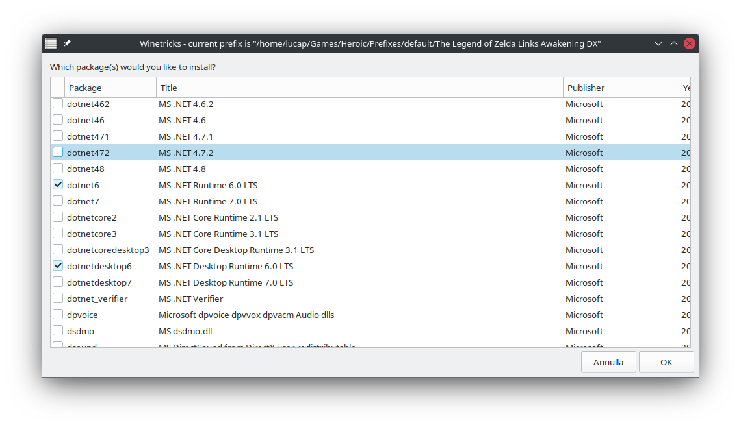
Task: Click Microsoft publisher in dotnet_verifier row
Action: [x=584, y=299]
